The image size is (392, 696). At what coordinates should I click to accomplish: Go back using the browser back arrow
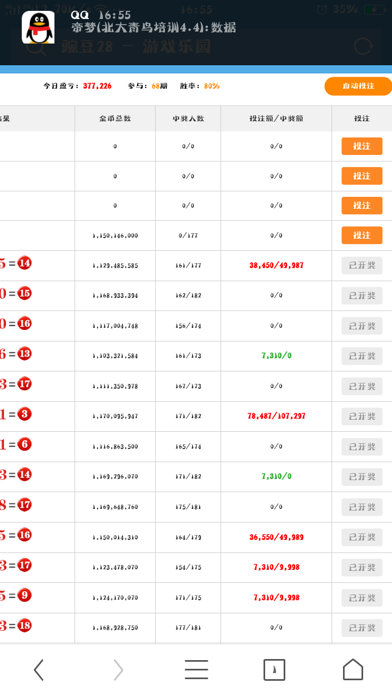pyautogui.click(x=39, y=670)
